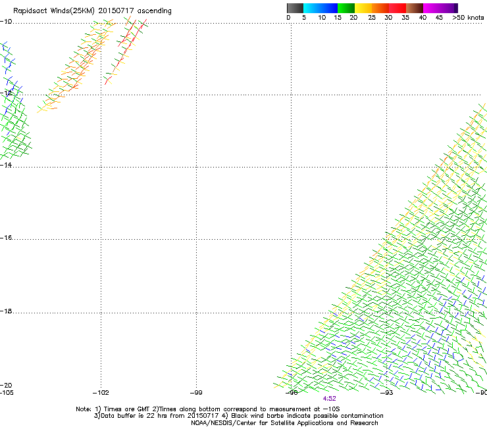Click the brown 35-40 knots color segment
The width and height of the screenshot is (487, 427).
point(415,8)
